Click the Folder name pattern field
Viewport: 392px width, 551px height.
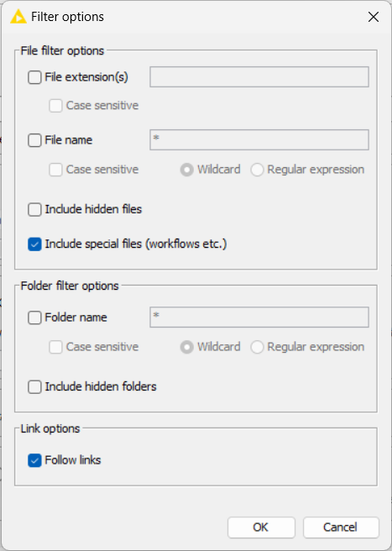(x=259, y=317)
